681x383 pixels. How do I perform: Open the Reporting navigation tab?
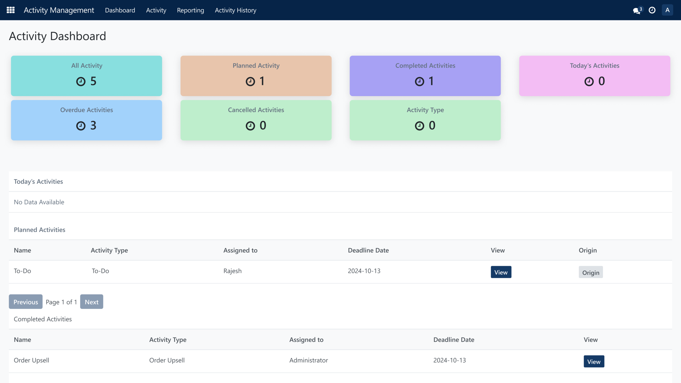tap(190, 10)
